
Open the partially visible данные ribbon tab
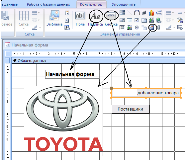(9, 4)
